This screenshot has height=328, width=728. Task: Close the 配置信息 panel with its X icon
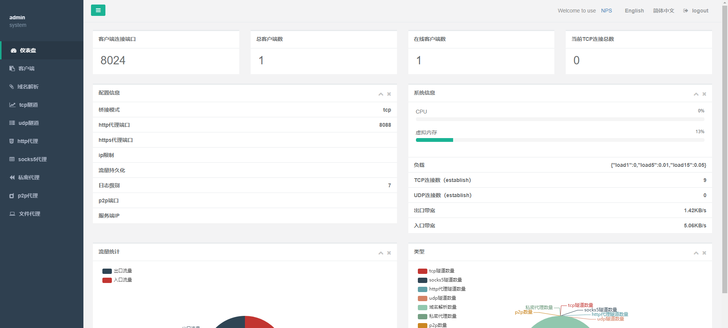coord(389,94)
